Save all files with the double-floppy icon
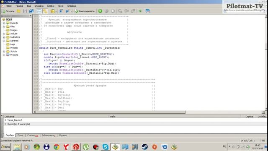This screenshot has height=151, width=268. tap(31, 11)
